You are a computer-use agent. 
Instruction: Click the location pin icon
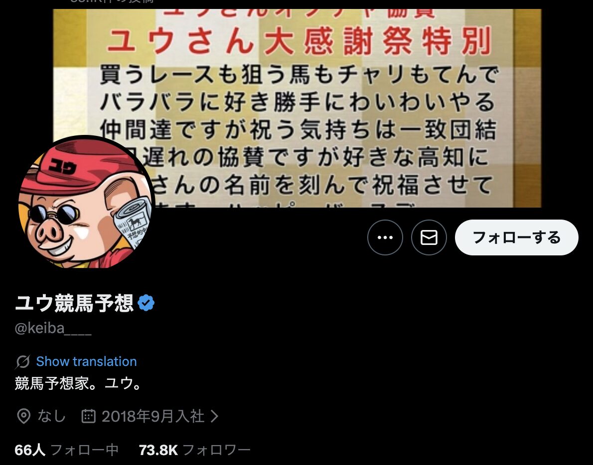pos(23,416)
